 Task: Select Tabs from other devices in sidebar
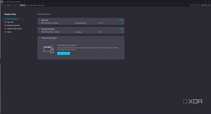coord(14,29)
